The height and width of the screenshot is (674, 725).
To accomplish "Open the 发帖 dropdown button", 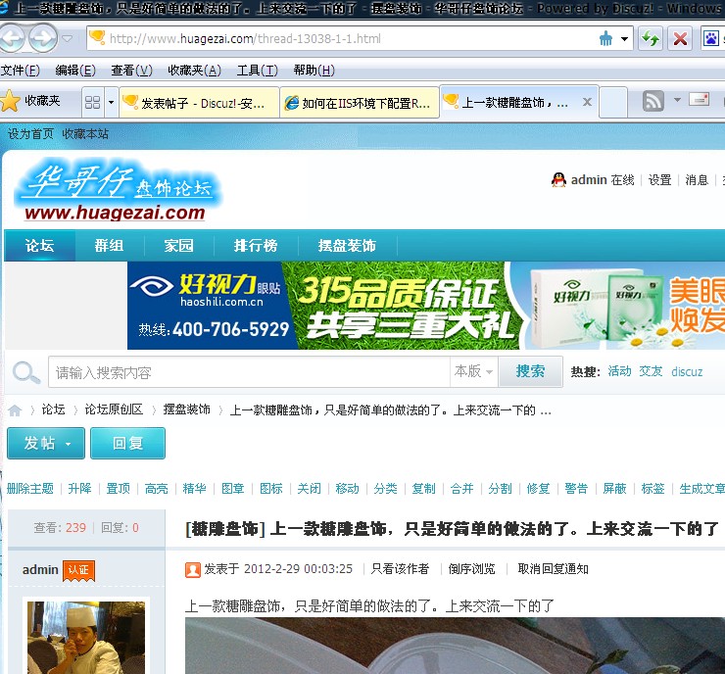I will click(46, 444).
